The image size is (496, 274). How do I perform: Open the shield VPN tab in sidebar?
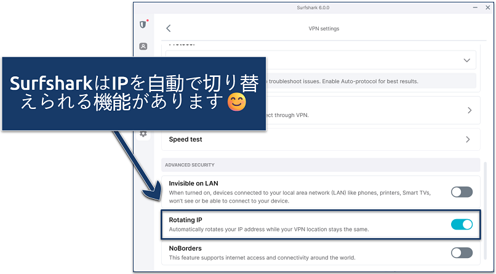coord(143,25)
